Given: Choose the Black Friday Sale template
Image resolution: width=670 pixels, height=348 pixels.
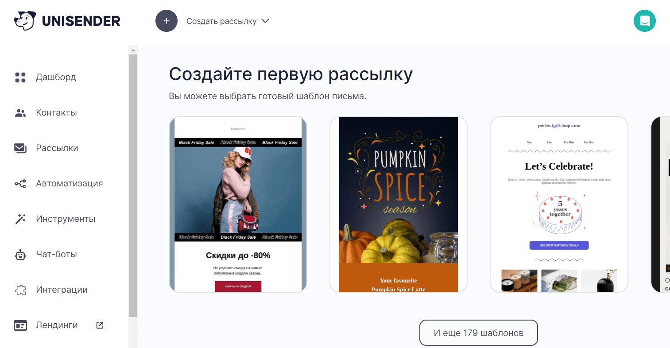Looking at the screenshot, I should click(238, 205).
